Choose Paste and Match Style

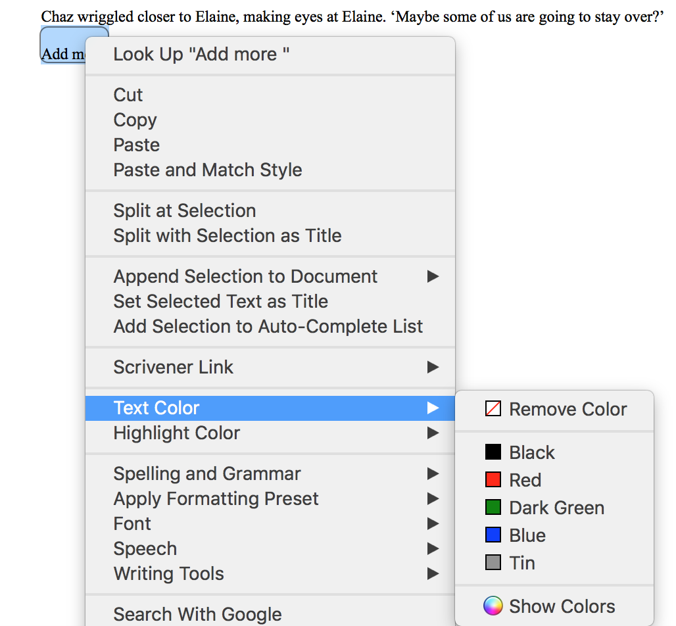[270, 170]
